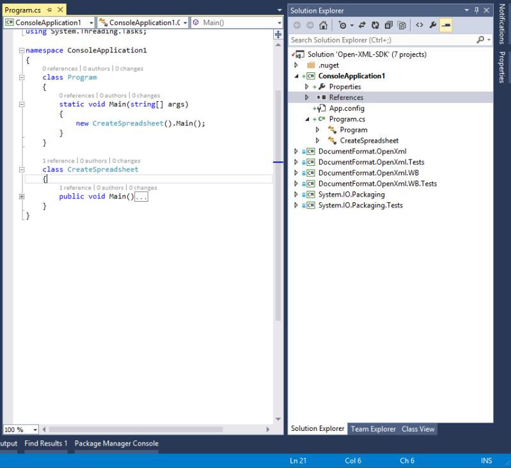Click the Back arrow in Solution Explorer toolbar
511x468 pixels.
click(x=297, y=25)
